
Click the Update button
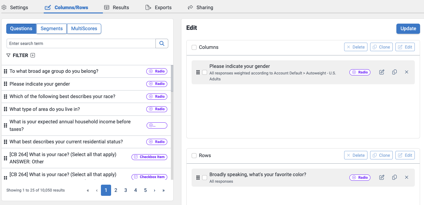click(408, 29)
